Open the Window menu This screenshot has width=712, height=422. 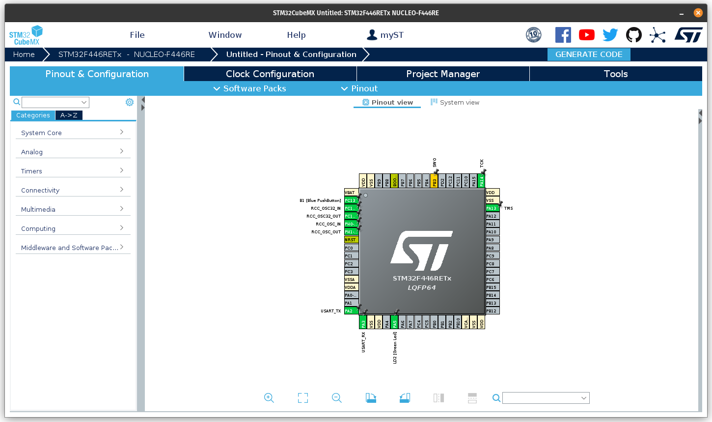click(225, 35)
